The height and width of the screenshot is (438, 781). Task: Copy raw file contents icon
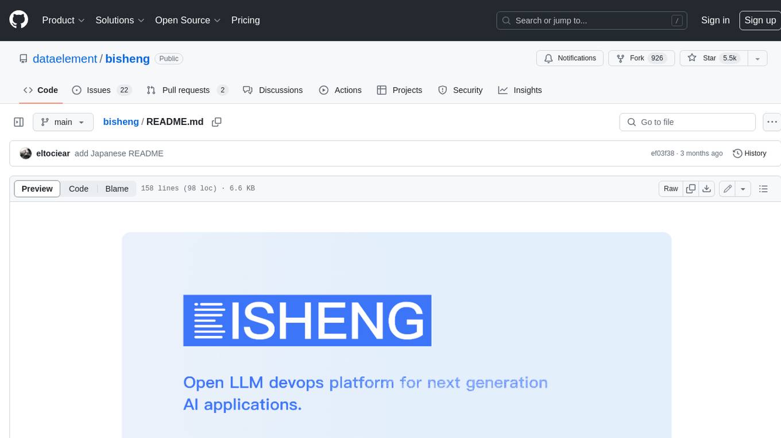point(691,189)
